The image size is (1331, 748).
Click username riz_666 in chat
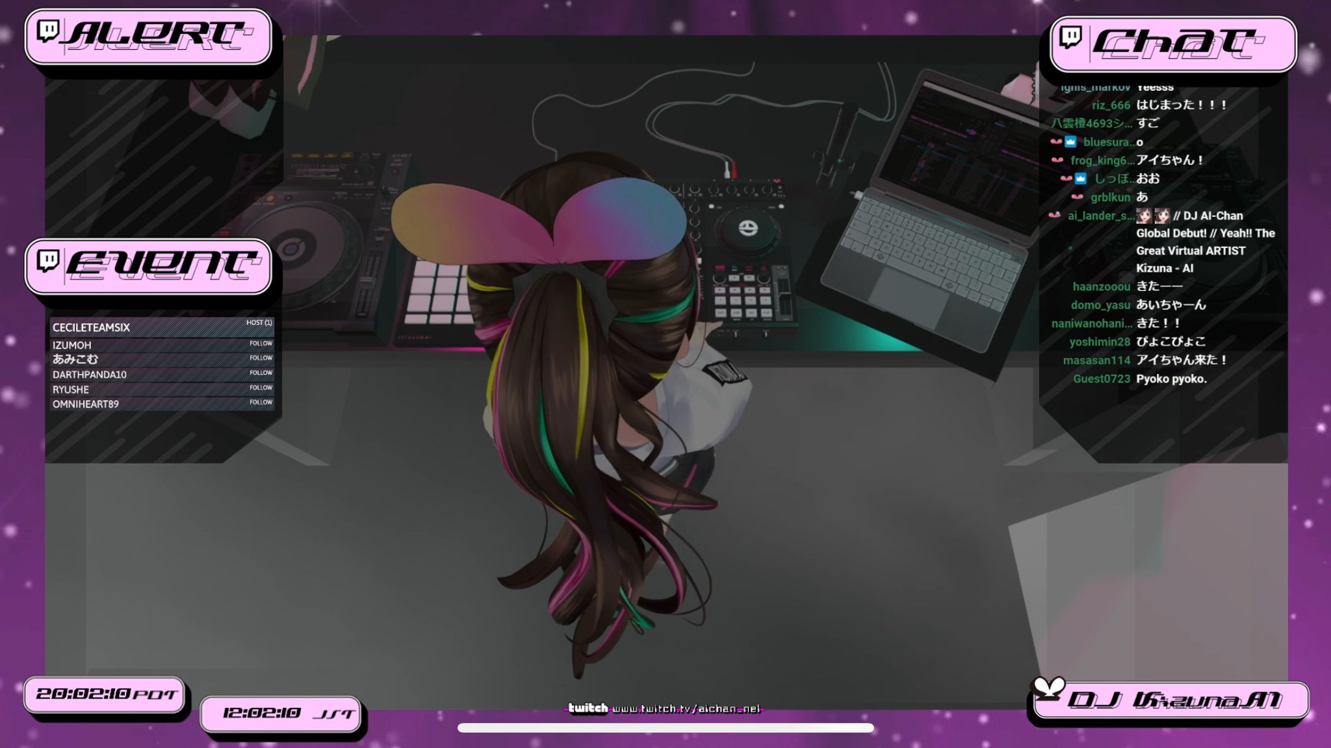pos(1111,105)
